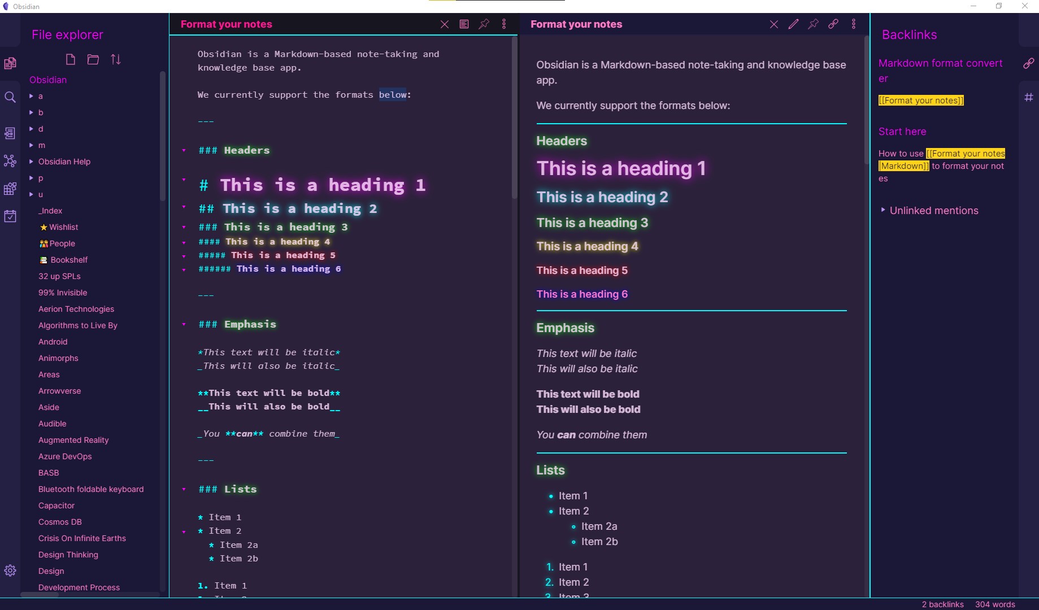Open the note templates ribbon icon

(x=10, y=133)
